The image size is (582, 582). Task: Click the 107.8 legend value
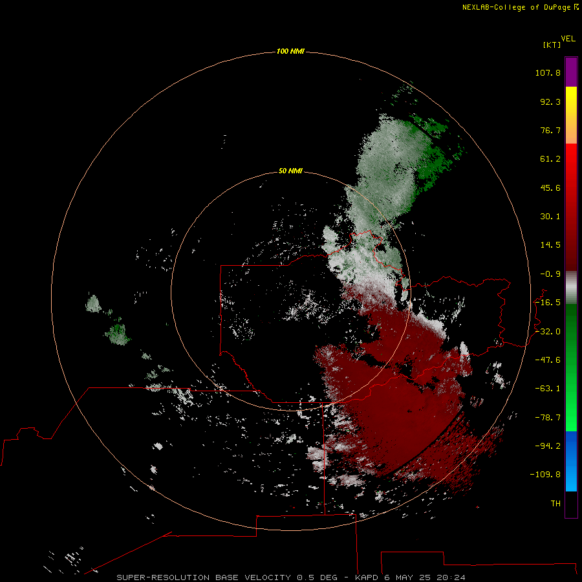tap(548, 72)
